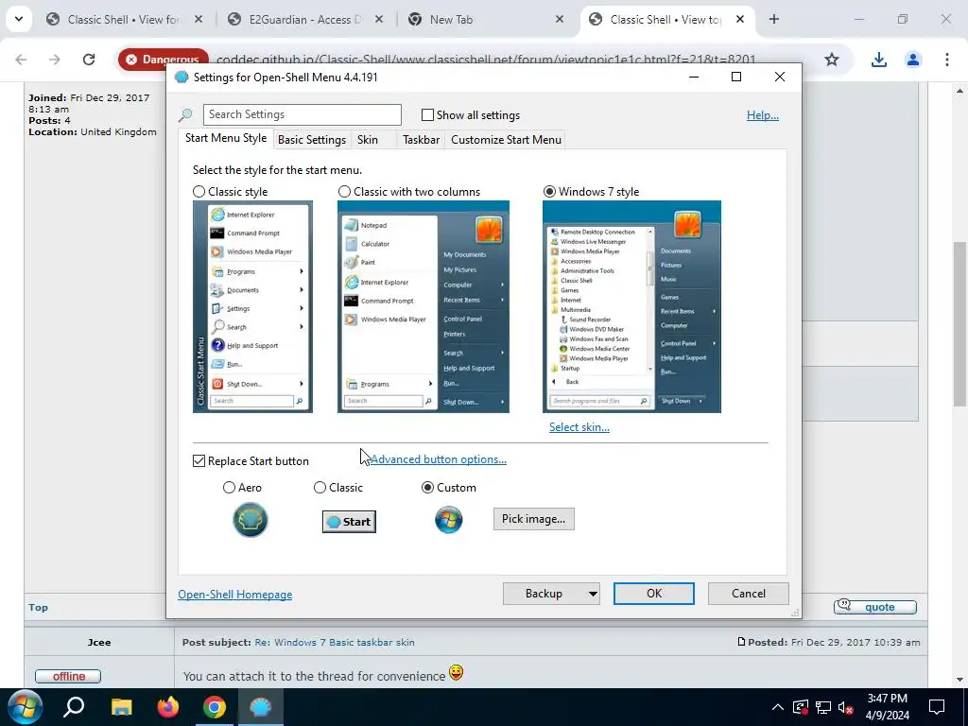Choose the Aero button radio
The image size is (968, 726).
click(x=229, y=488)
